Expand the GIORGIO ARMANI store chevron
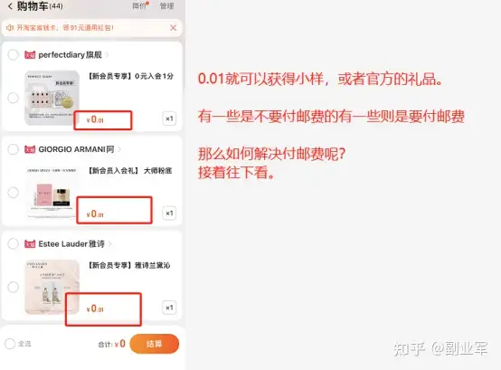 pos(119,149)
